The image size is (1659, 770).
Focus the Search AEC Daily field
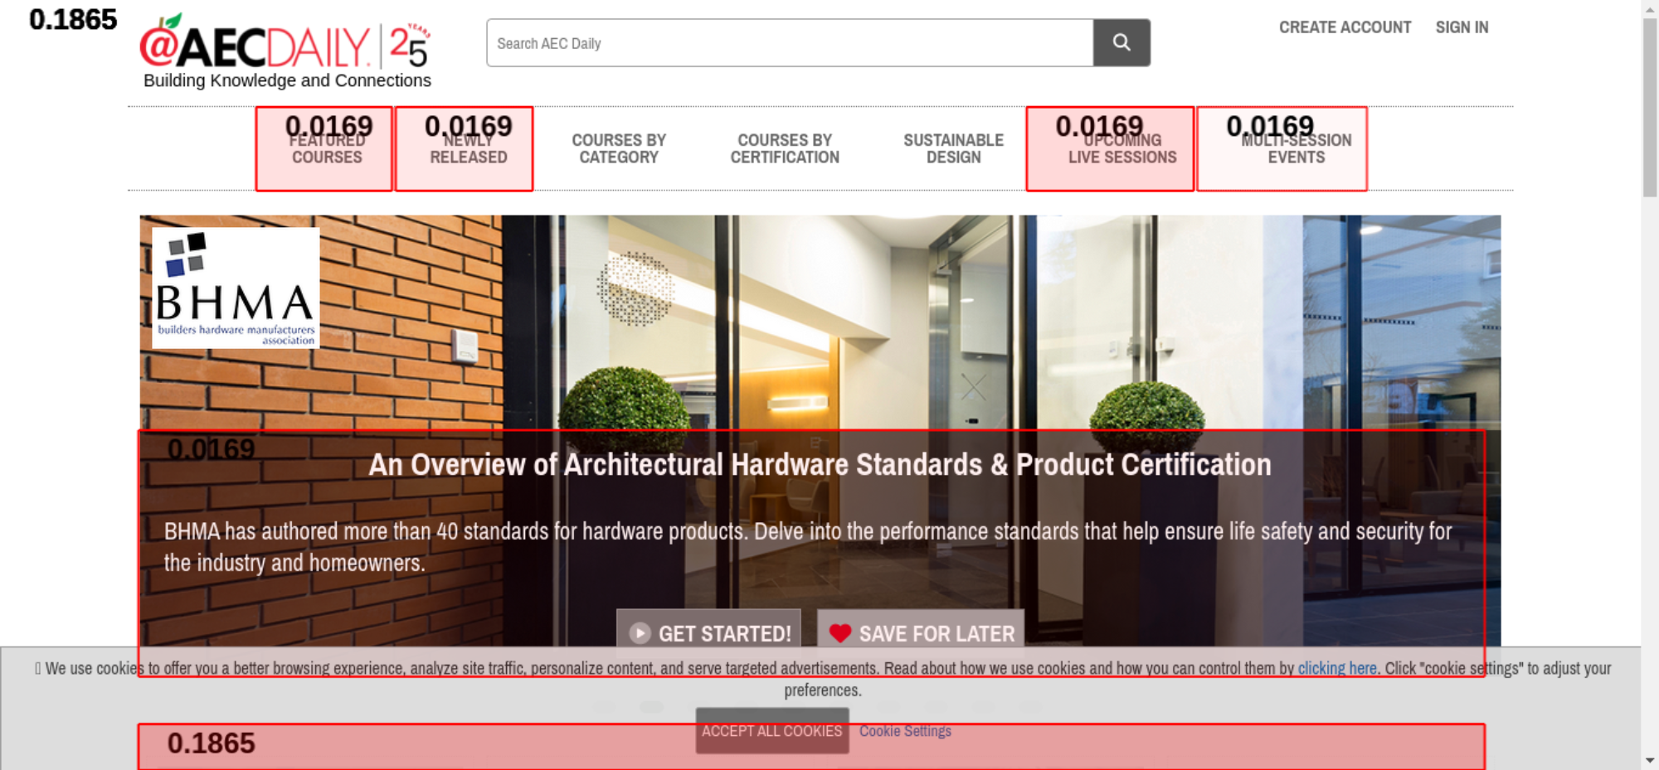point(789,43)
